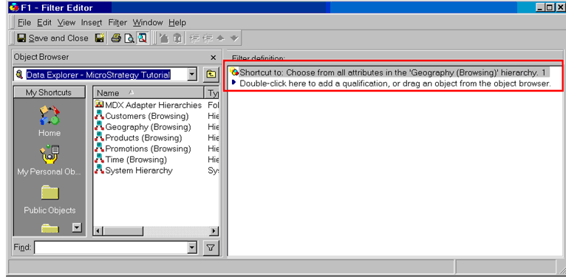Expand the Data Explorer location dropdown
The image size is (566, 277).
tap(192, 75)
